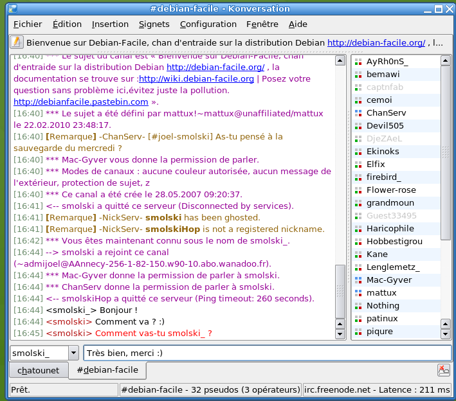
Task: Select Haricophile in the nickname list
Action: click(x=390, y=229)
